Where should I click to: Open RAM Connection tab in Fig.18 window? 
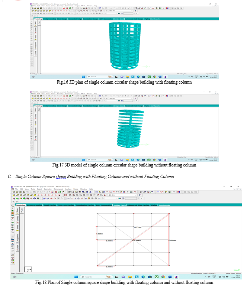[x=104, y=205]
